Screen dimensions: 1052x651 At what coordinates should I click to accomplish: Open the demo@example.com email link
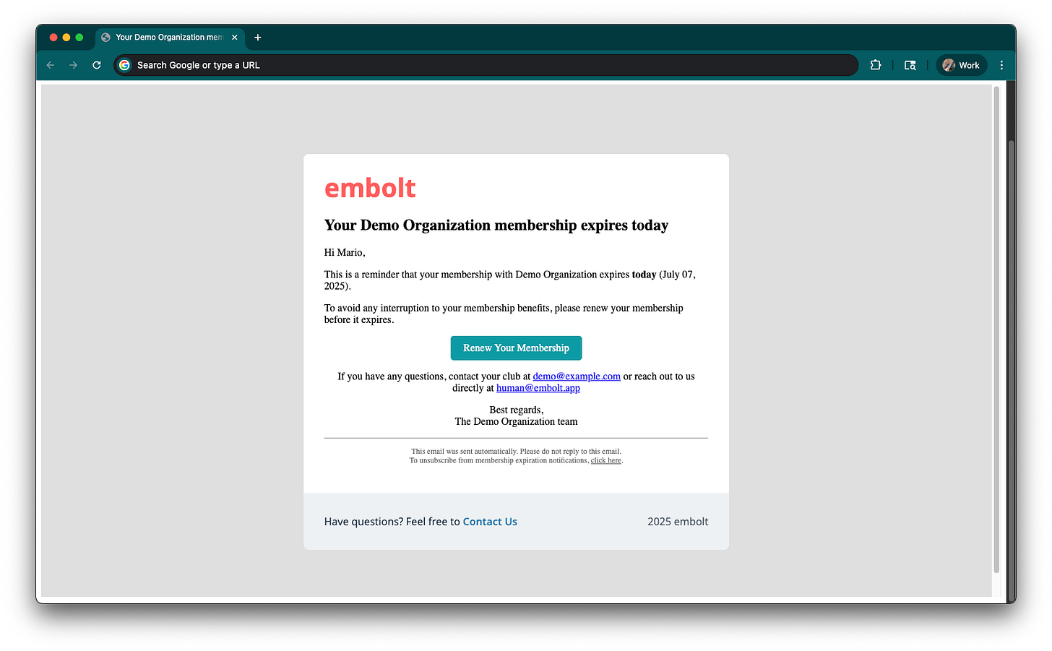pos(577,376)
